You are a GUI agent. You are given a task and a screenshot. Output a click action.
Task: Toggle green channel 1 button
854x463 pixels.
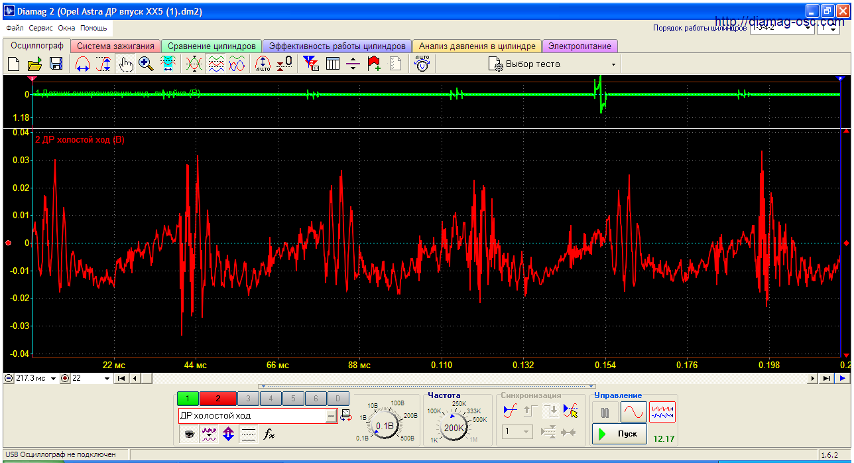(x=188, y=399)
